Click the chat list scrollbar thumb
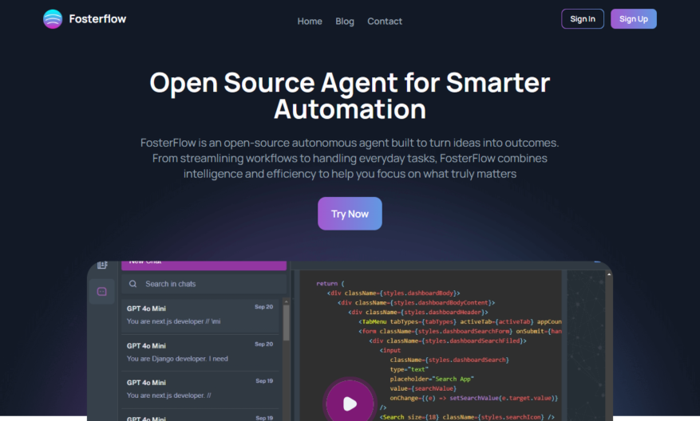700x421 pixels. click(x=287, y=323)
